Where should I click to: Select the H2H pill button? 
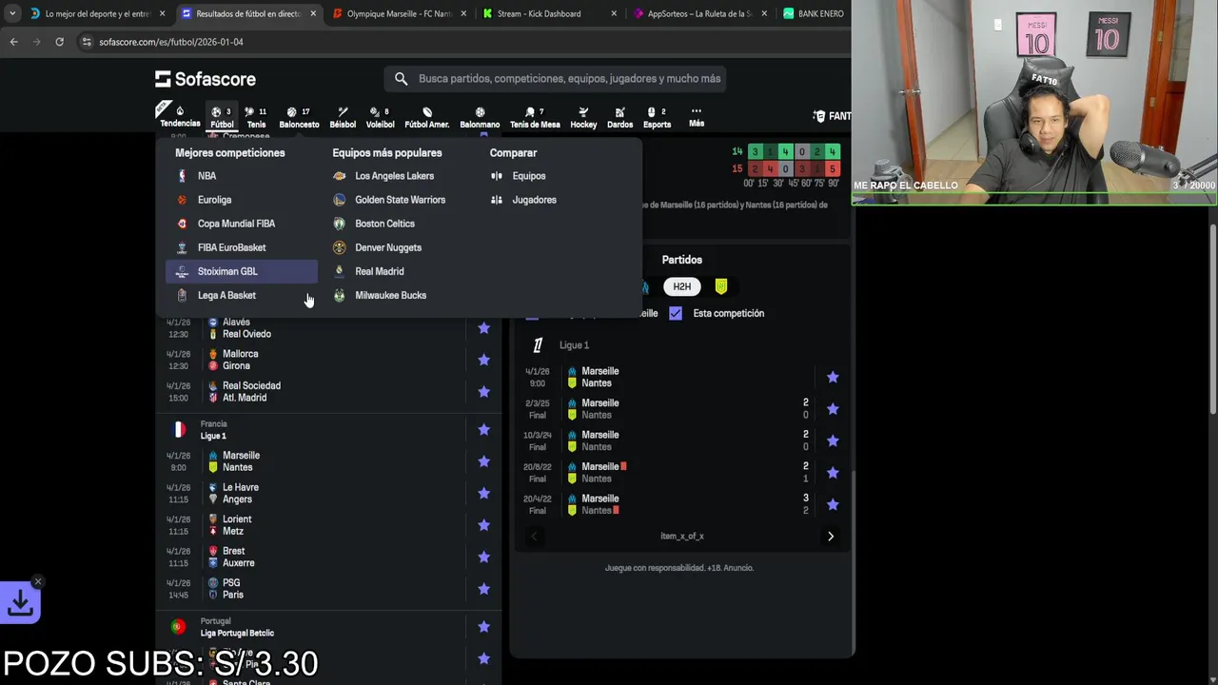coord(681,286)
